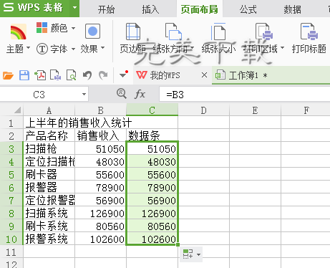Expand the 打印区域 dropdown arrow
This screenshot has width=330, height=268.
click(x=282, y=47)
